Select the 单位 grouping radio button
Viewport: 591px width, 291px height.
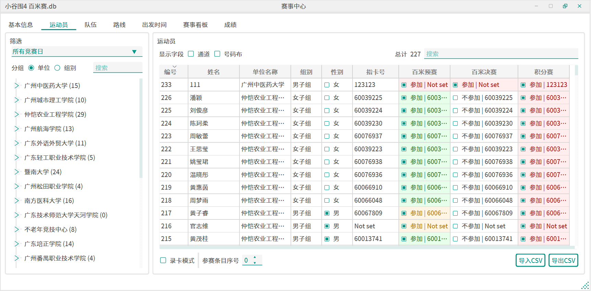pos(31,68)
